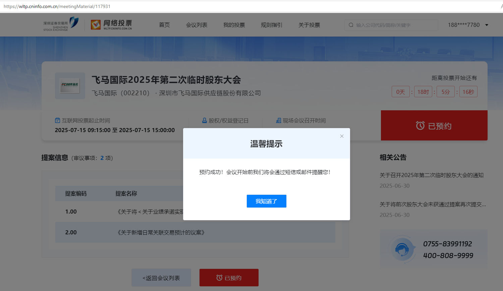
Task: Click the 网络投票 site logo
Action: 111,24
